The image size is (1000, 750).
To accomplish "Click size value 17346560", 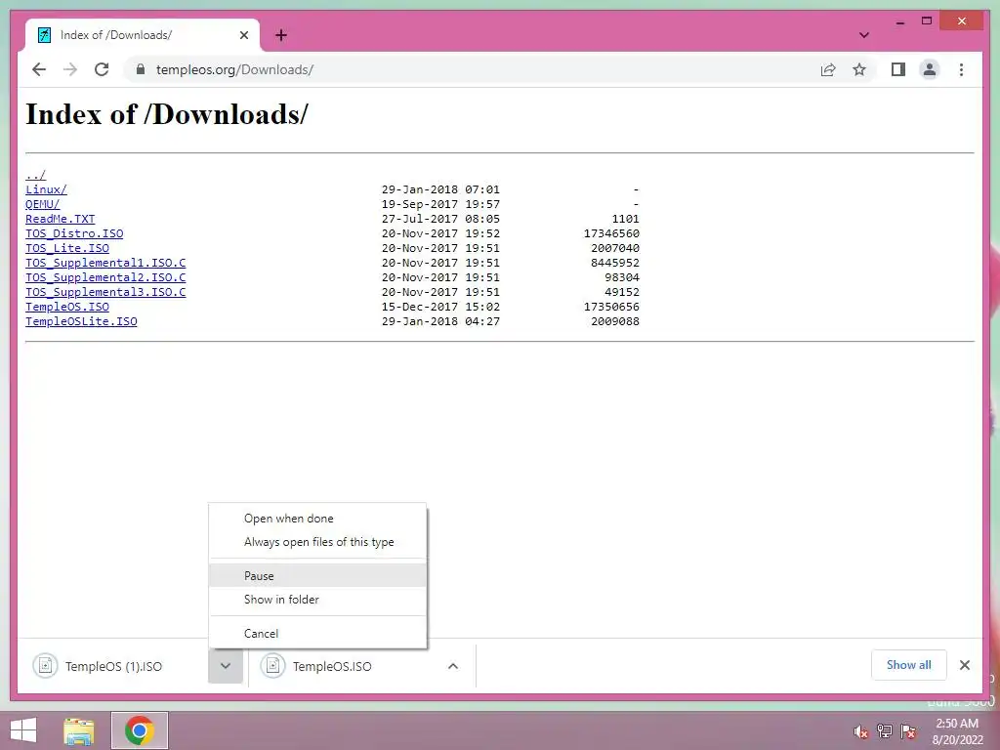I will pyautogui.click(x=611, y=233).
